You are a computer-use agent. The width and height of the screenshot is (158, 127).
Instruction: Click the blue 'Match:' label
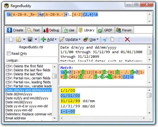click(x=67, y=68)
